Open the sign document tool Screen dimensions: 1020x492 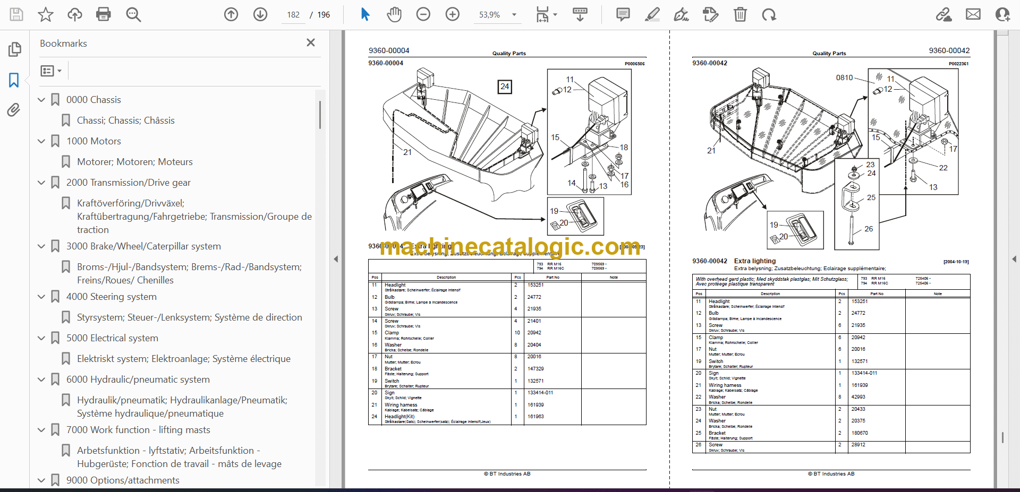pyautogui.click(x=682, y=14)
